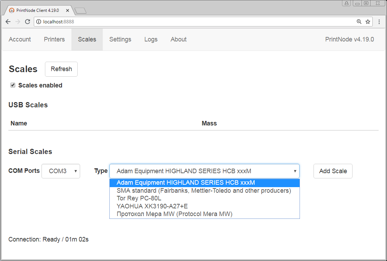Click the PrintNode favicon on the tab
The image size is (387, 261).
[11, 10]
